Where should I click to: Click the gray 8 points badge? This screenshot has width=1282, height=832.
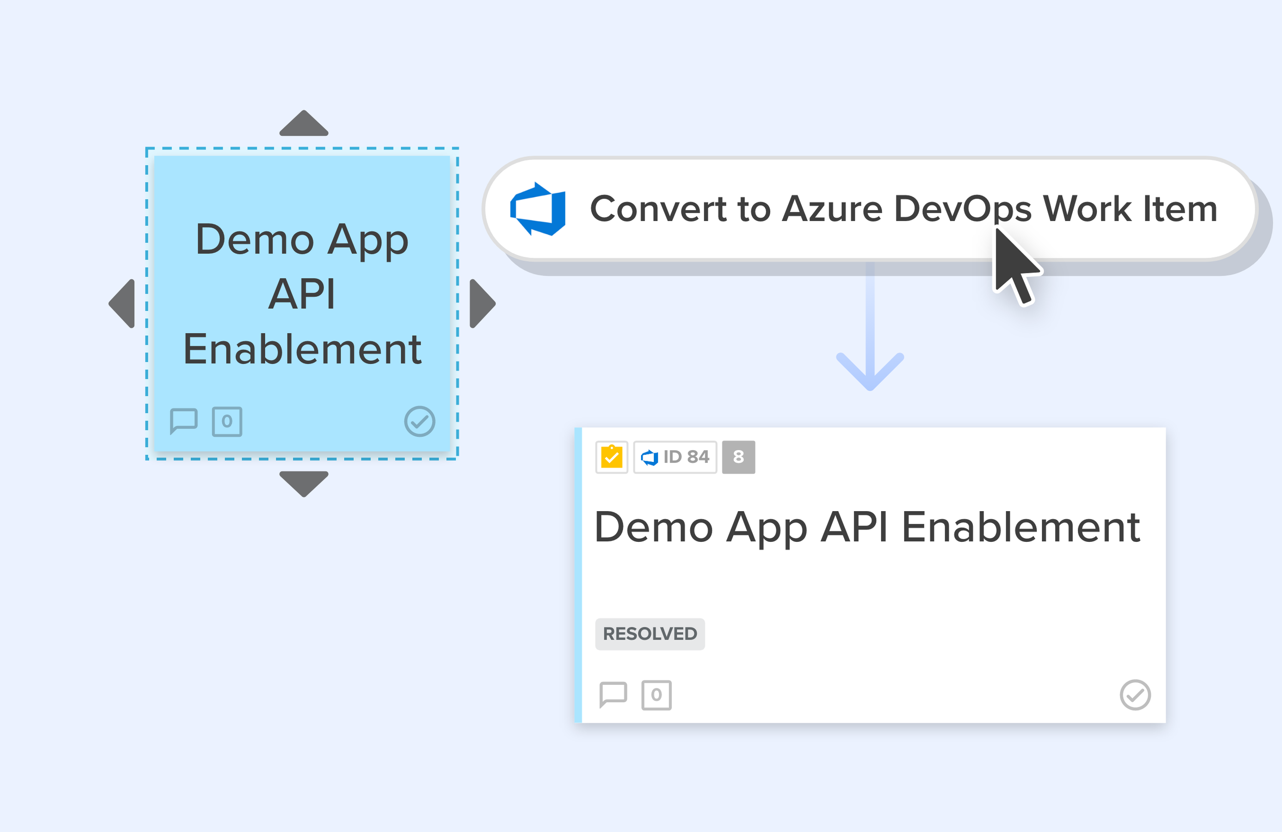pos(738,457)
